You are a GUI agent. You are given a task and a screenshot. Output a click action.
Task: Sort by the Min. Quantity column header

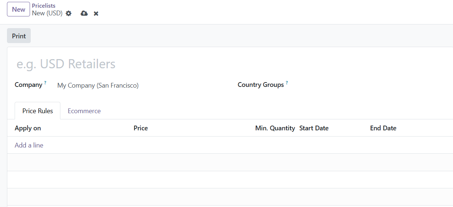pos(275,128)
